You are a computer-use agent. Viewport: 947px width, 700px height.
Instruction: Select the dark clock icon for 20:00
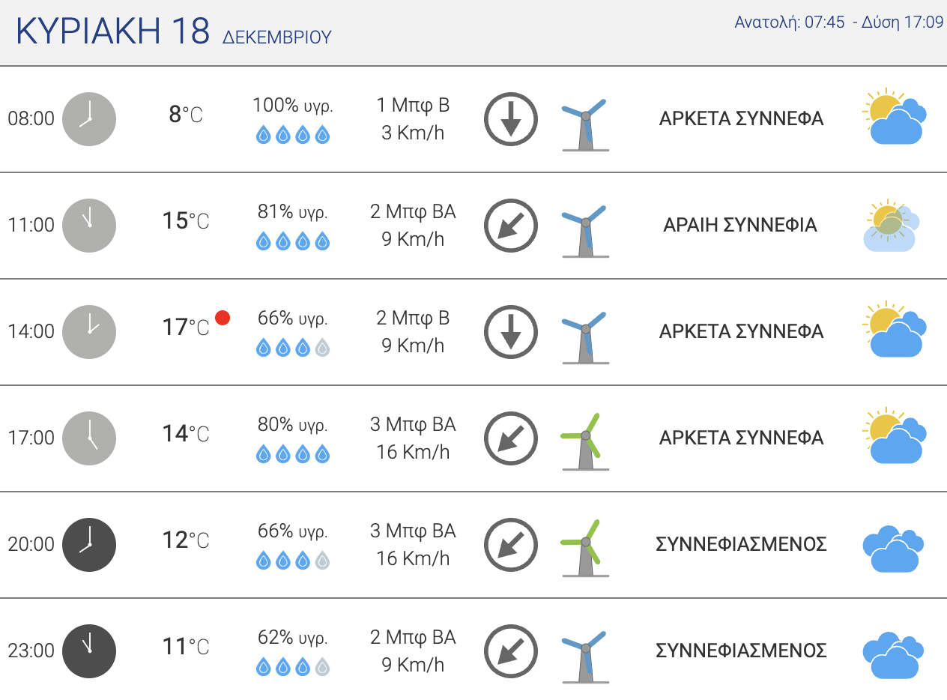click(89, 544)
